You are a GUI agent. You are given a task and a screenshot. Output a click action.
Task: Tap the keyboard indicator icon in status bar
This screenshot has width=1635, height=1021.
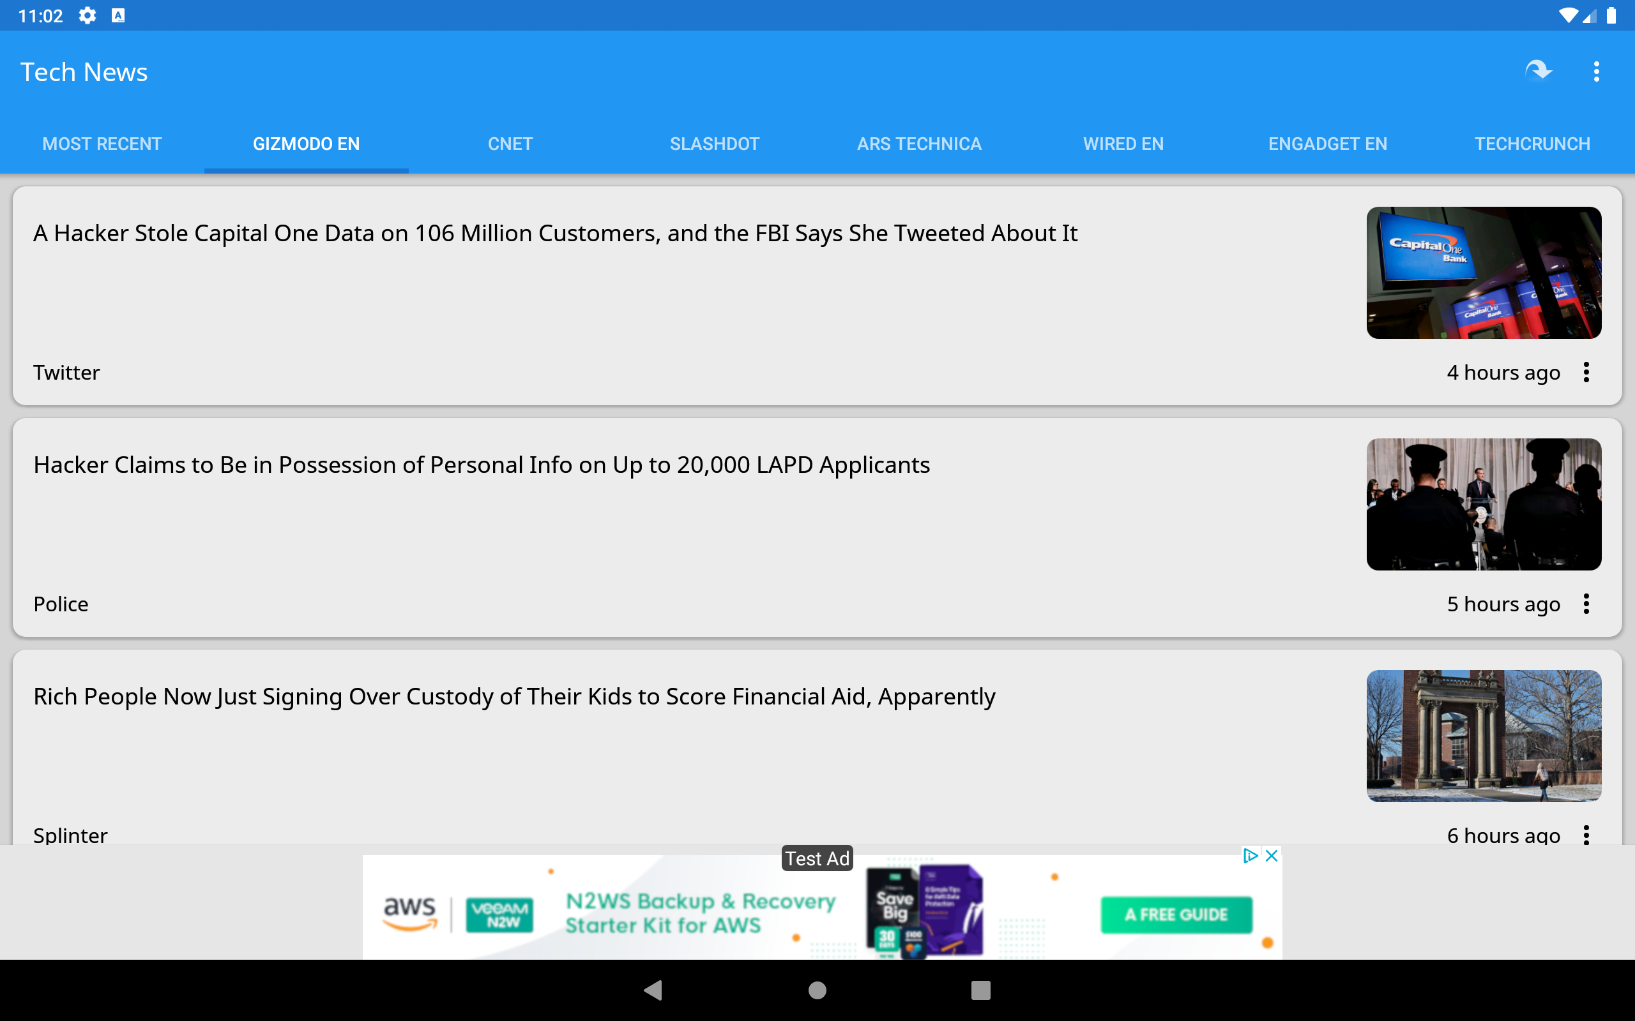(x=118, y=15)
